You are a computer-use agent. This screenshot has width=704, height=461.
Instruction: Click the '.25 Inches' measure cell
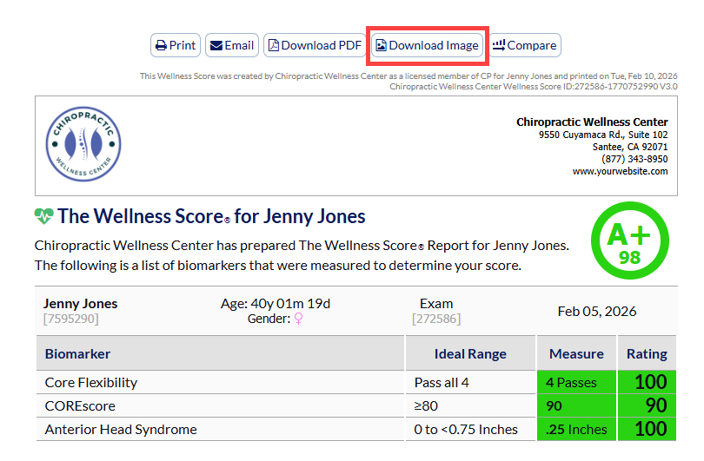tap(576, 430)
